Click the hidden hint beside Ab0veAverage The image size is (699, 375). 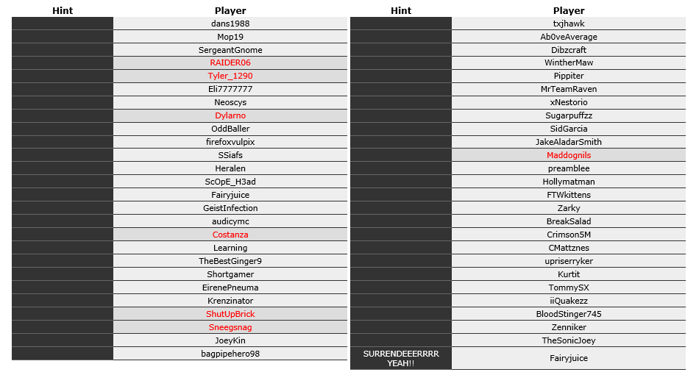click(401, 37)
